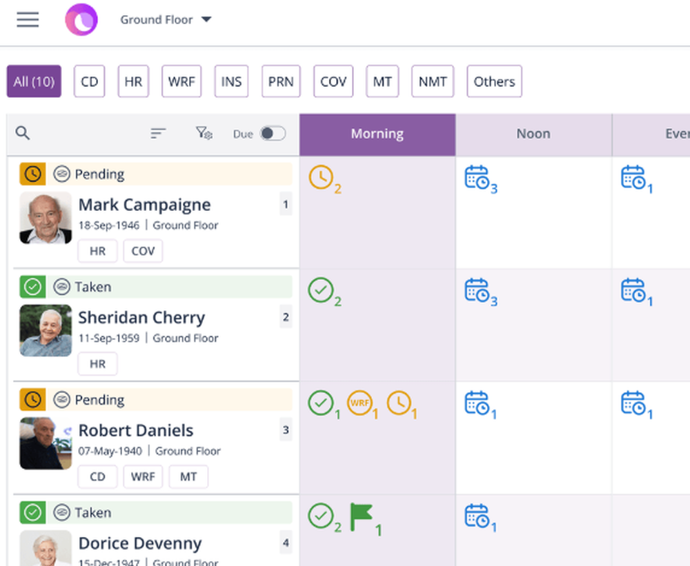
Task: Click the pending clock badge next to Robert Daniels' status
Action: [x=32, y=399]
